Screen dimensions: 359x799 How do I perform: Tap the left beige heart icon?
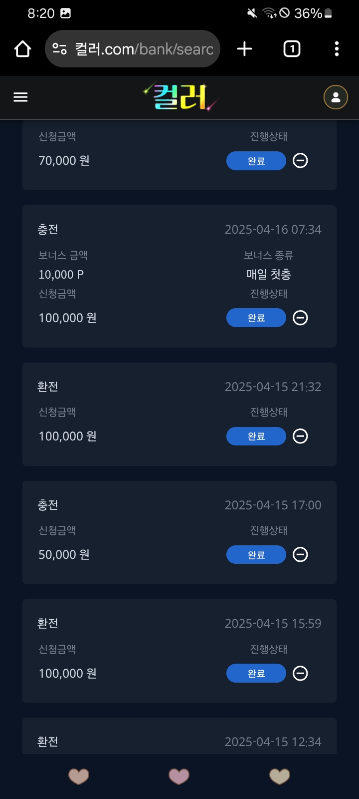pyautogui.click(x=79, y=776)
